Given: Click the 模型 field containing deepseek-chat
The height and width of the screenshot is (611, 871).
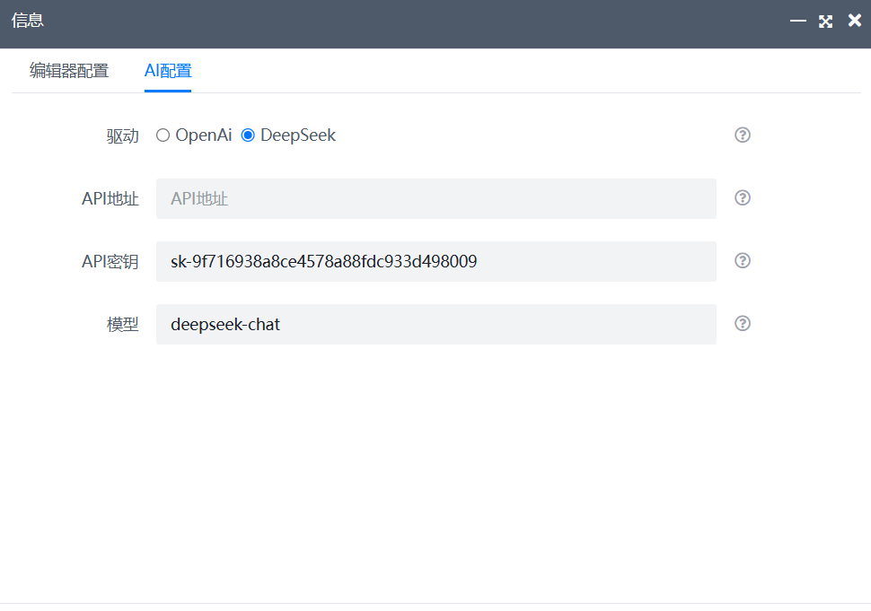Looking at the screenshot, I should click(436, 324).
